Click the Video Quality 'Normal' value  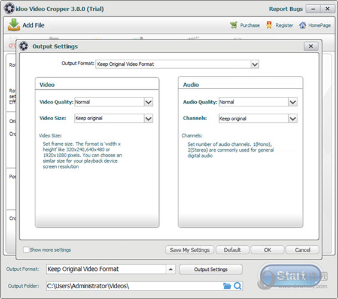pos(83,102)
